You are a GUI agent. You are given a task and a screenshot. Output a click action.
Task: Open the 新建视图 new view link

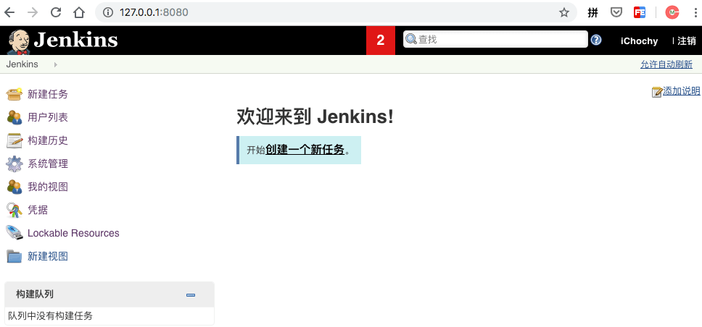[48, 256]
